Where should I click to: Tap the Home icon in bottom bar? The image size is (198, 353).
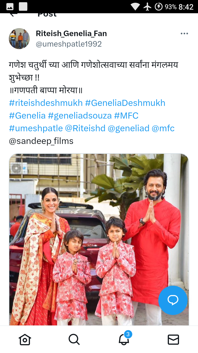pos(25,339)
